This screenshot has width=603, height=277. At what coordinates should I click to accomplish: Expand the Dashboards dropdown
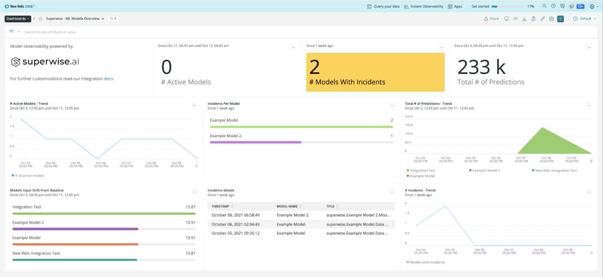(17, 19)
